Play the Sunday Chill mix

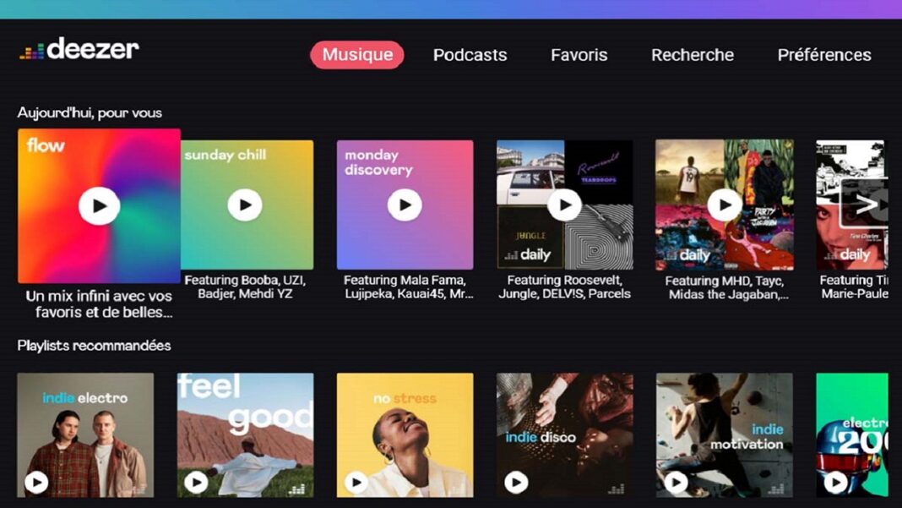click(244, 205)
